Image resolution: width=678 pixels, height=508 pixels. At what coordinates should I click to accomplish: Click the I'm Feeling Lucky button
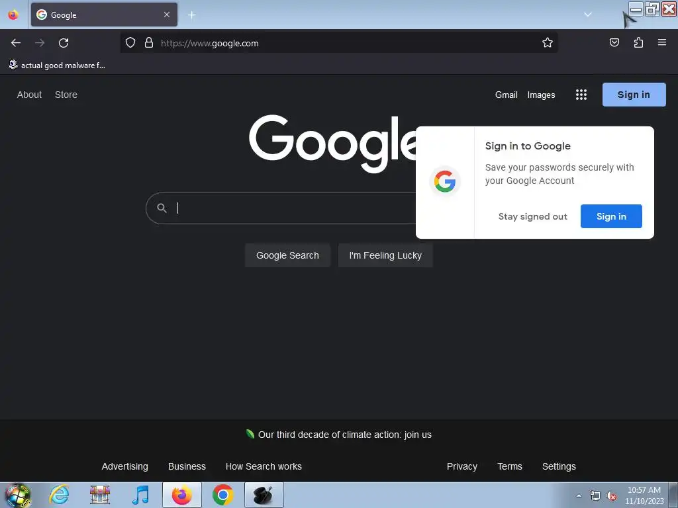point(385,255)
